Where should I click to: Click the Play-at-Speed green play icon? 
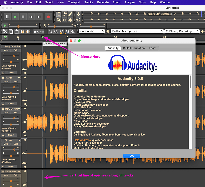(x=5, y=26)
